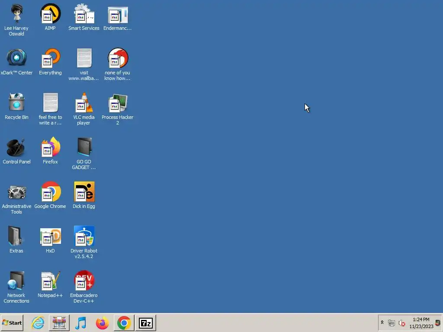
Task: Open the clock showing 1:24 PM
Action: (x=421, y=323)
